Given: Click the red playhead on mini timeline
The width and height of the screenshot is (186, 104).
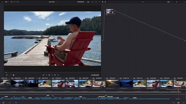Looking at the screenshot, I should coord(178,91).
